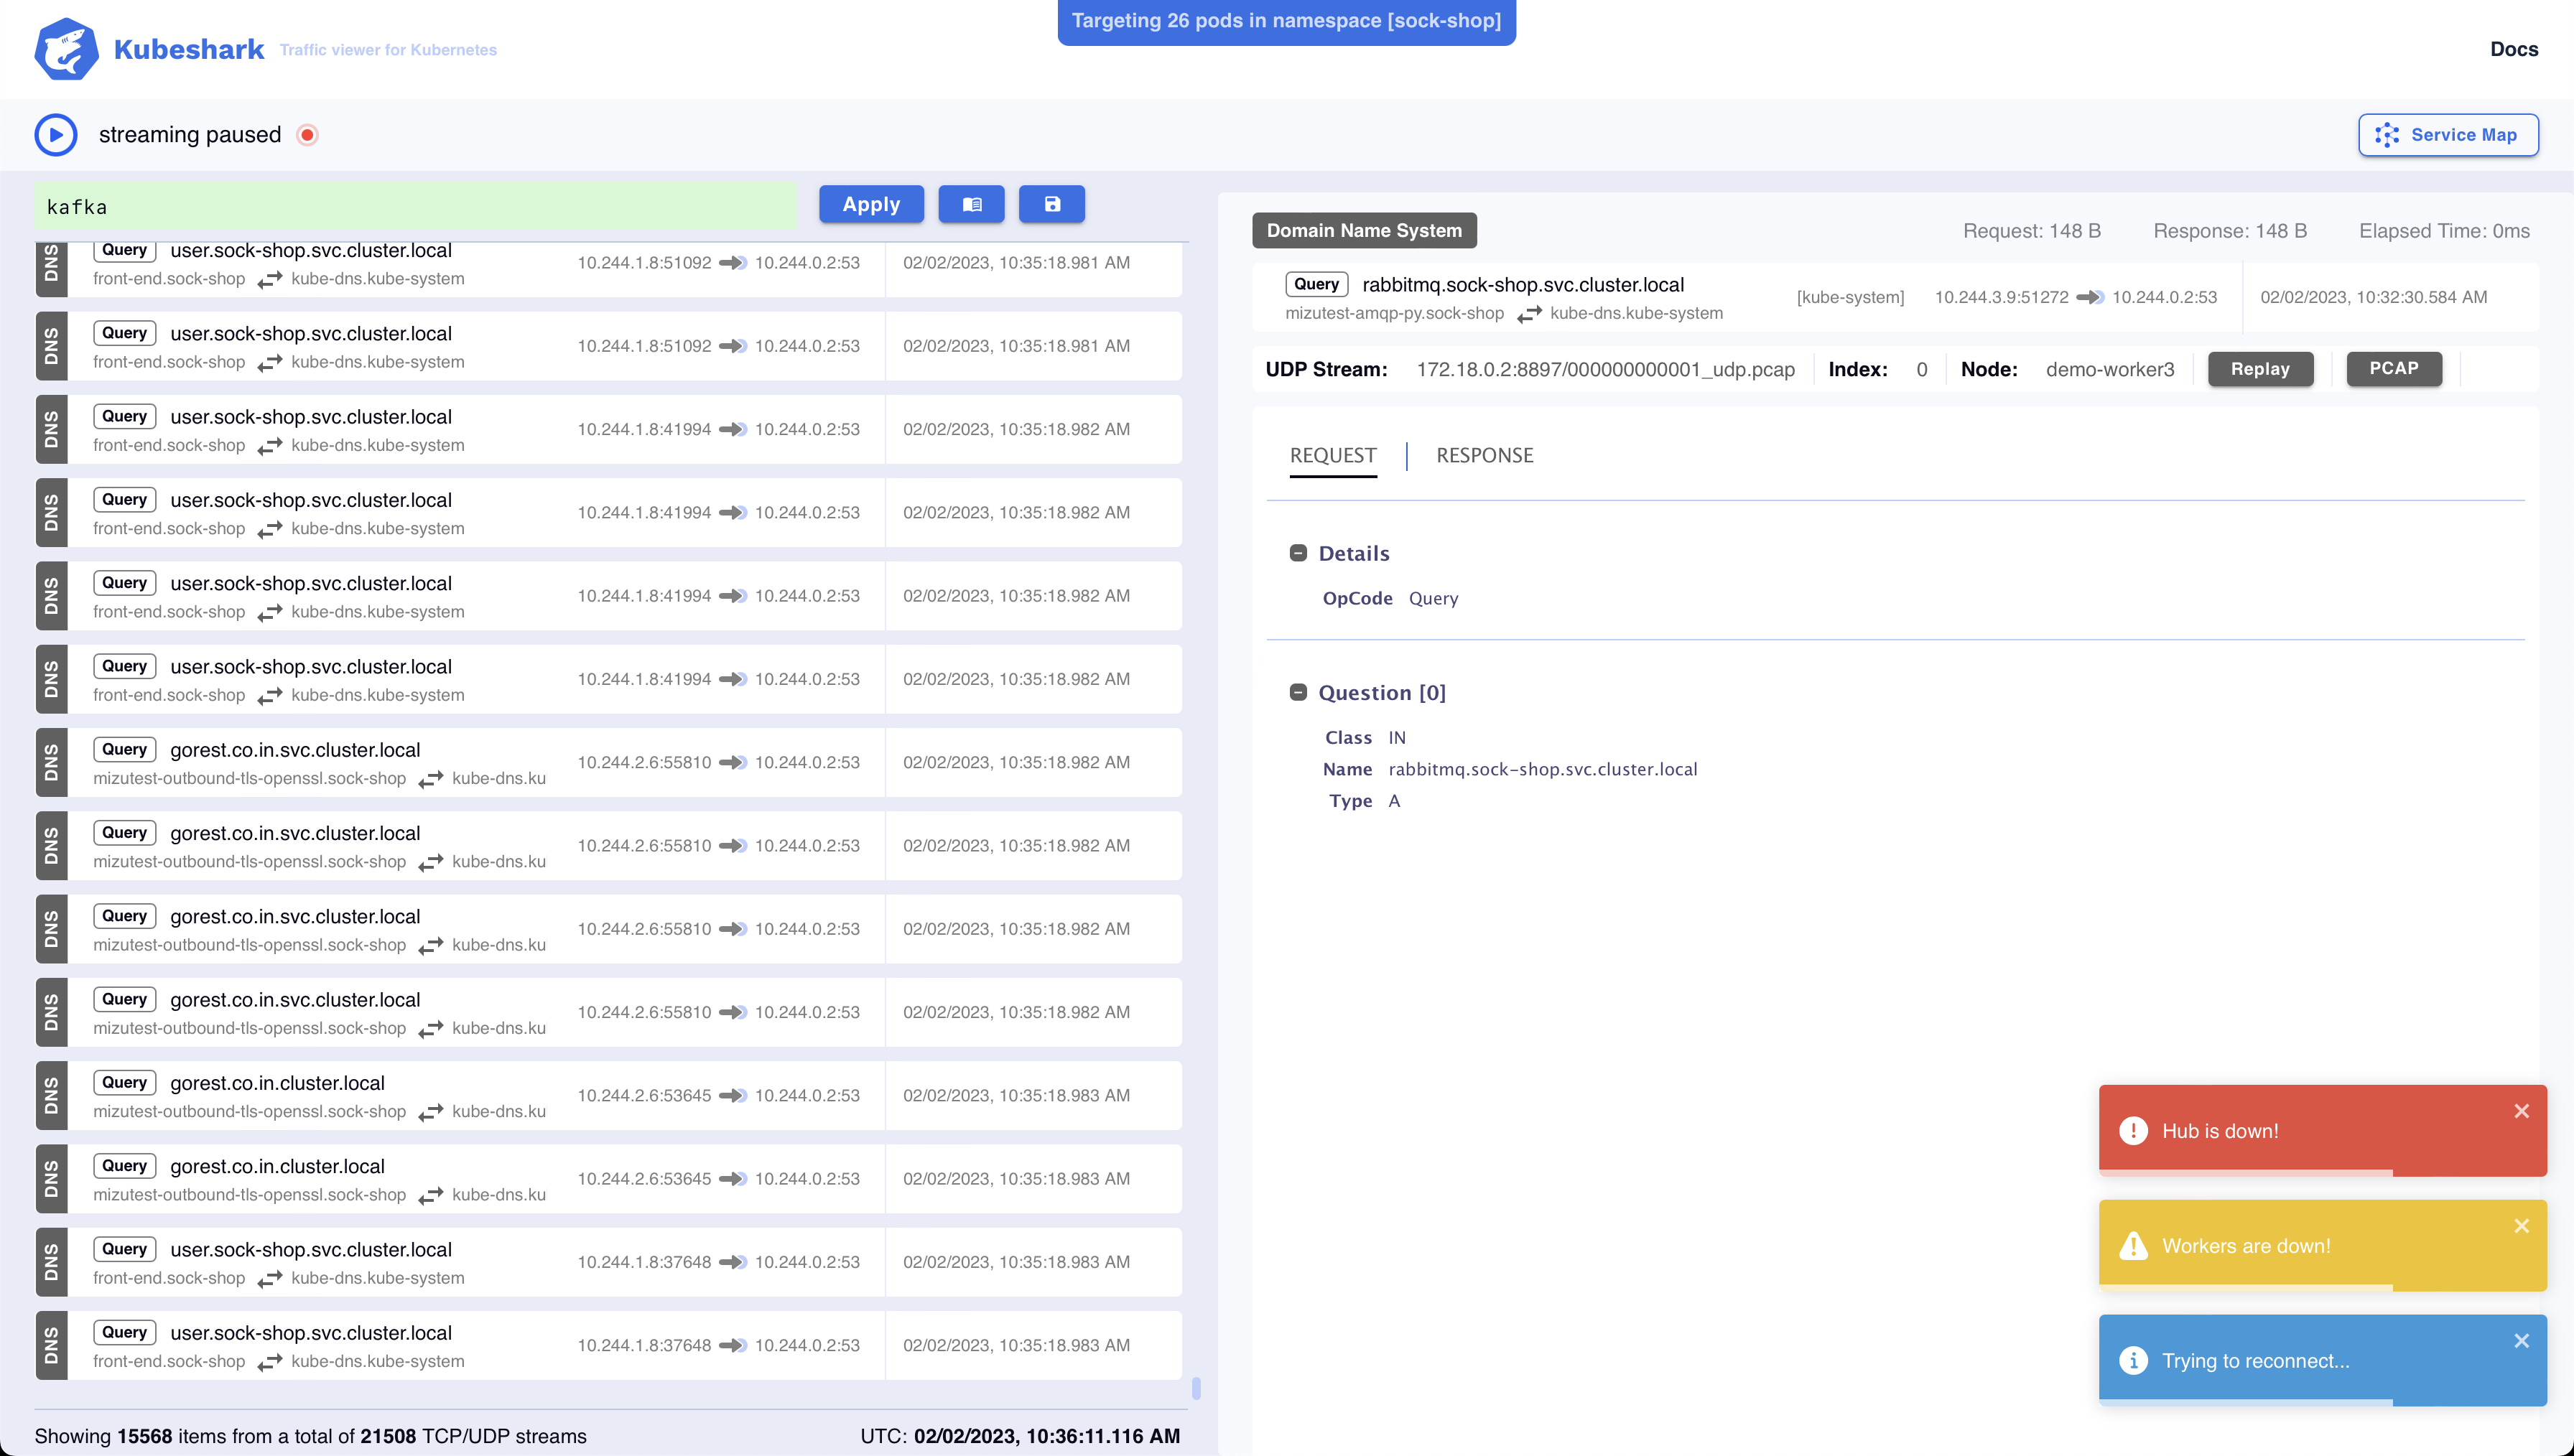Click the Name value rabbitmq.sock-shop.svc.cluster.local
This screenshot has height=1456, width=2574.
[1543, 769]
